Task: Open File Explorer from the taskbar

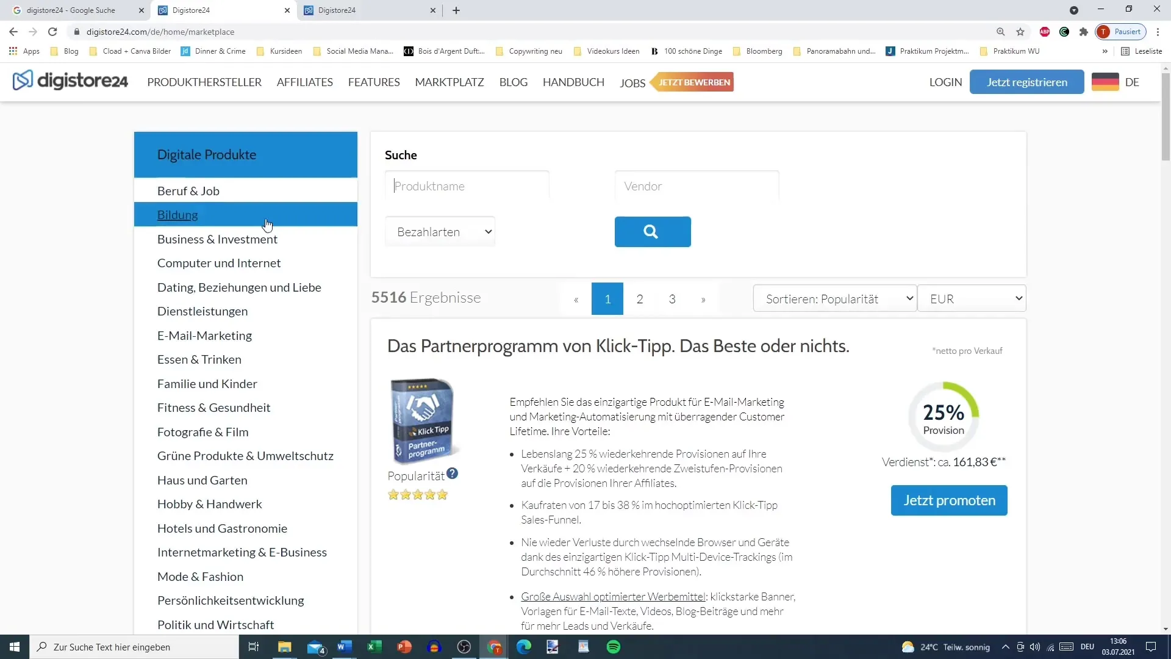Action: click(285, 647)
